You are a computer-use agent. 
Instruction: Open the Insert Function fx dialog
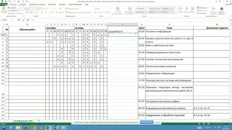point(28,20)
